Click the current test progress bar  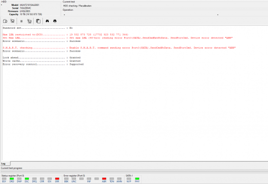click(x=134, y=171)
